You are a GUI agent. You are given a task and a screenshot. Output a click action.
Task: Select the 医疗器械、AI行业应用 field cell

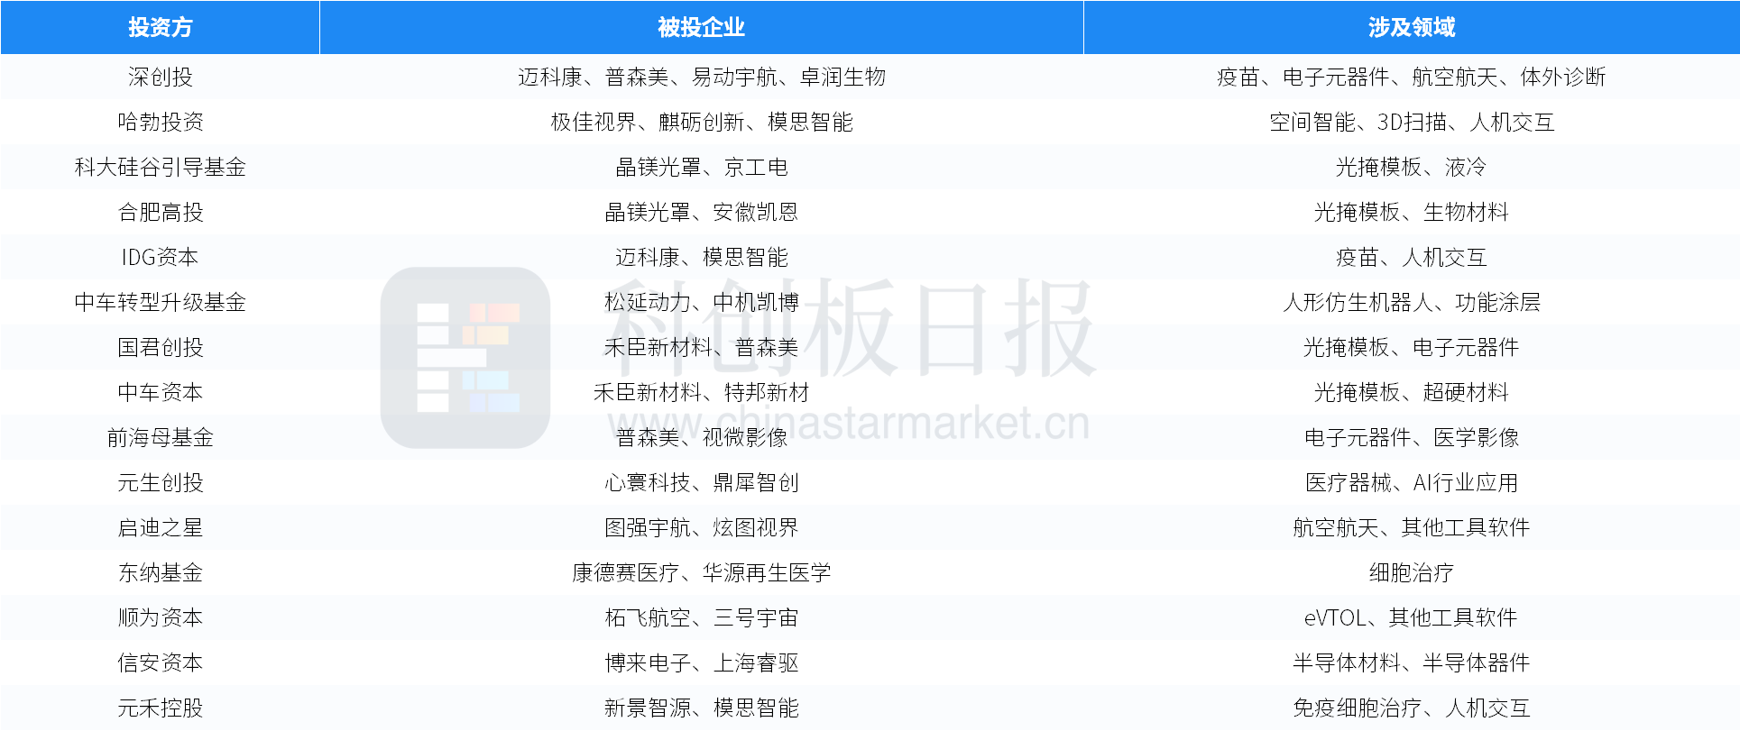[x=1411, y=483]
